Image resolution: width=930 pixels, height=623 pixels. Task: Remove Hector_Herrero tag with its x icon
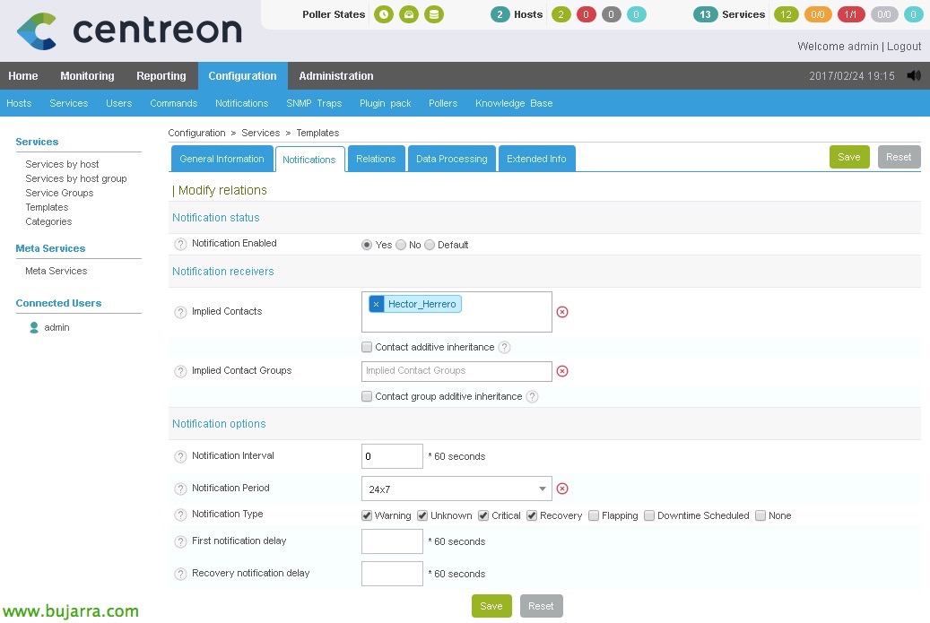pyautogui.click(x=376, y=305)
